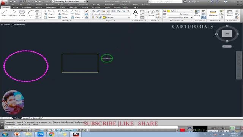Select the Arc tool

coord(31,13)
